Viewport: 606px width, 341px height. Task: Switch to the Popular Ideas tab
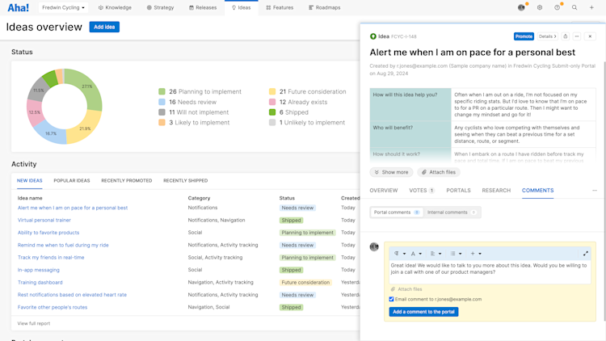71,180
